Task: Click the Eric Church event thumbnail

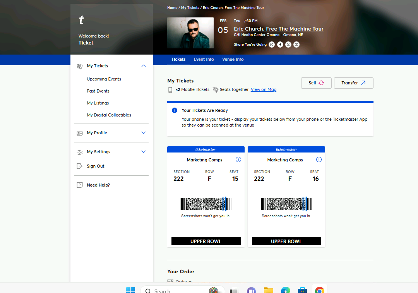Action: [190, 33]
